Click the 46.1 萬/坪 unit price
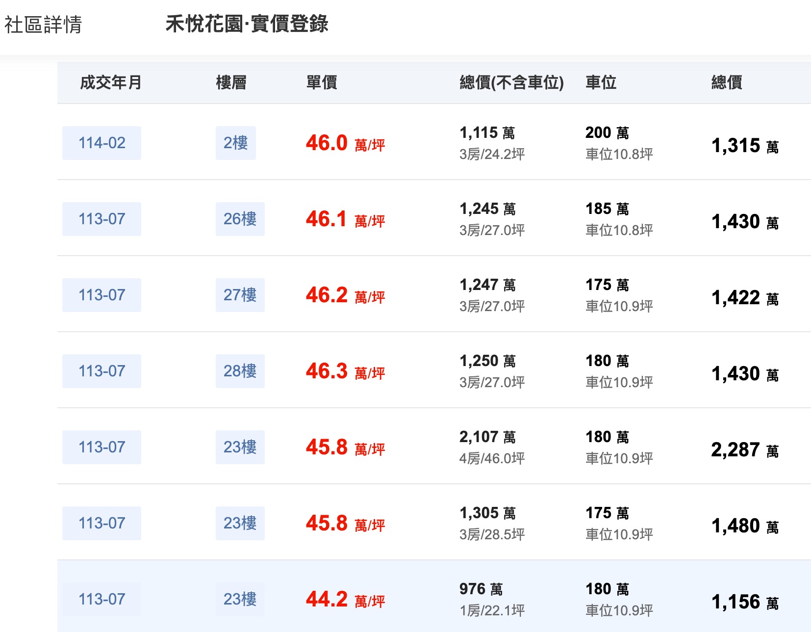Screen dimensions: 811x632 tap(345, 219)
